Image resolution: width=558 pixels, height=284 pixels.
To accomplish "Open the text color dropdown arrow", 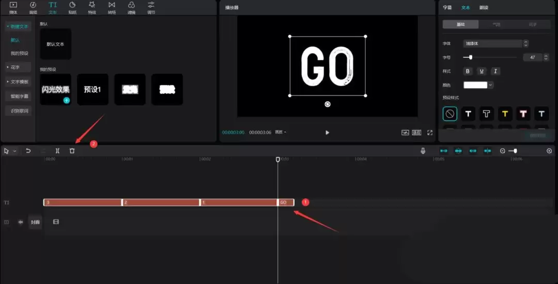I will click(x=490, y=85).
